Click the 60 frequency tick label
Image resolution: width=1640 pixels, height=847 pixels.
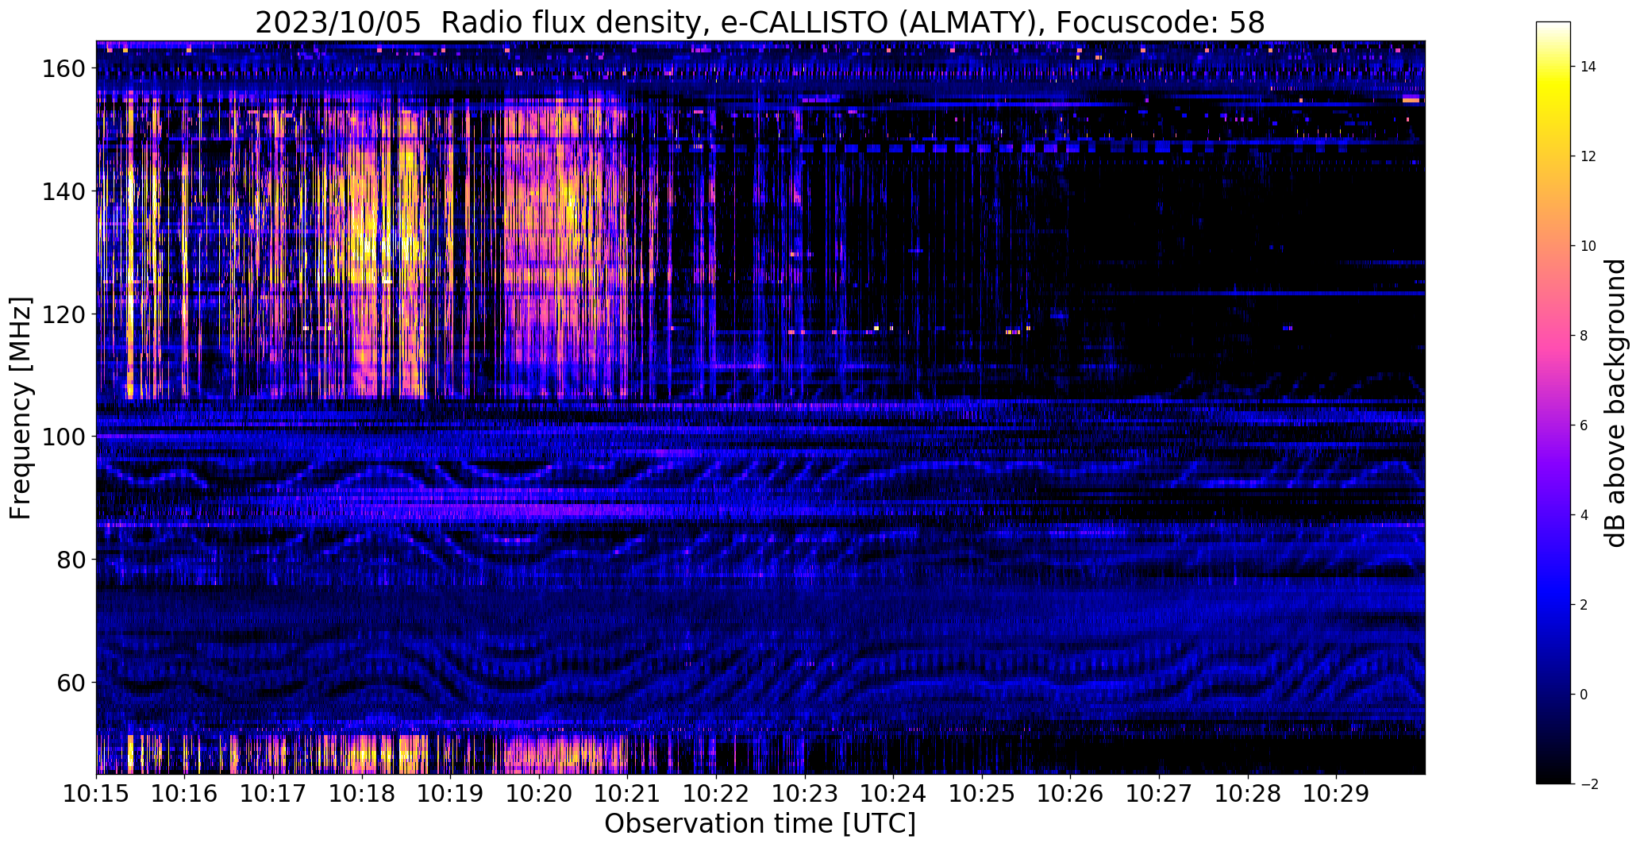(x=71, y=683)
